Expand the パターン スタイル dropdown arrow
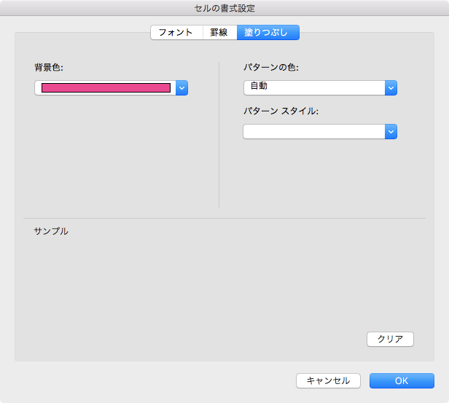Image resolution: width=449 pixels, height=403 pixels. click(391, 132)
